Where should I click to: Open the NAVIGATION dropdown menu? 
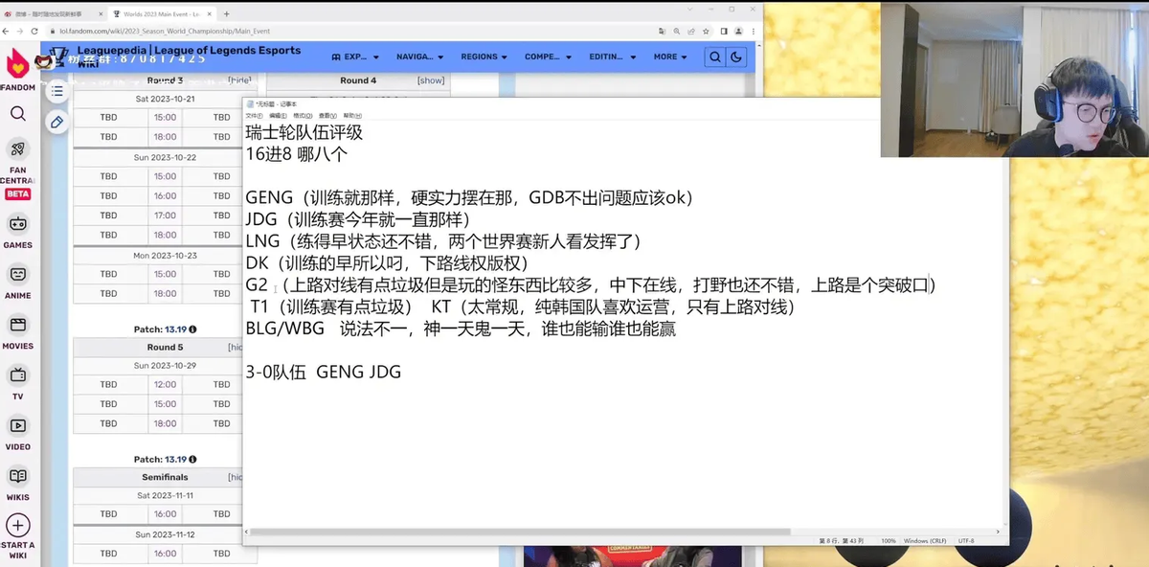point(419,57)
